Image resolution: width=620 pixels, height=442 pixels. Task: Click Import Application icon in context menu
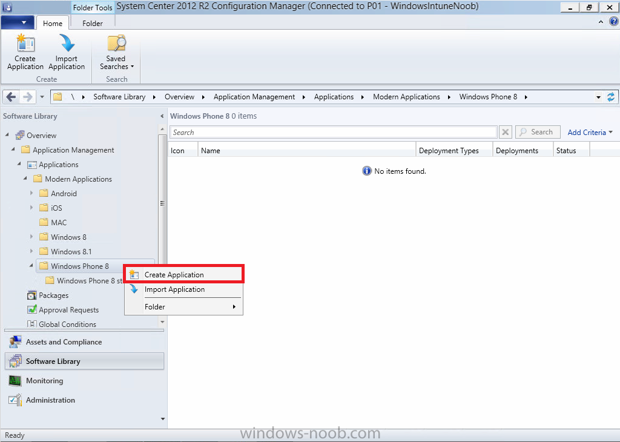[134, 289]
